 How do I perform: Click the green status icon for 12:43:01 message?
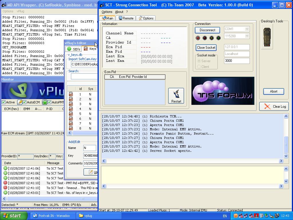pyautogui.click(x=5, y=192)
